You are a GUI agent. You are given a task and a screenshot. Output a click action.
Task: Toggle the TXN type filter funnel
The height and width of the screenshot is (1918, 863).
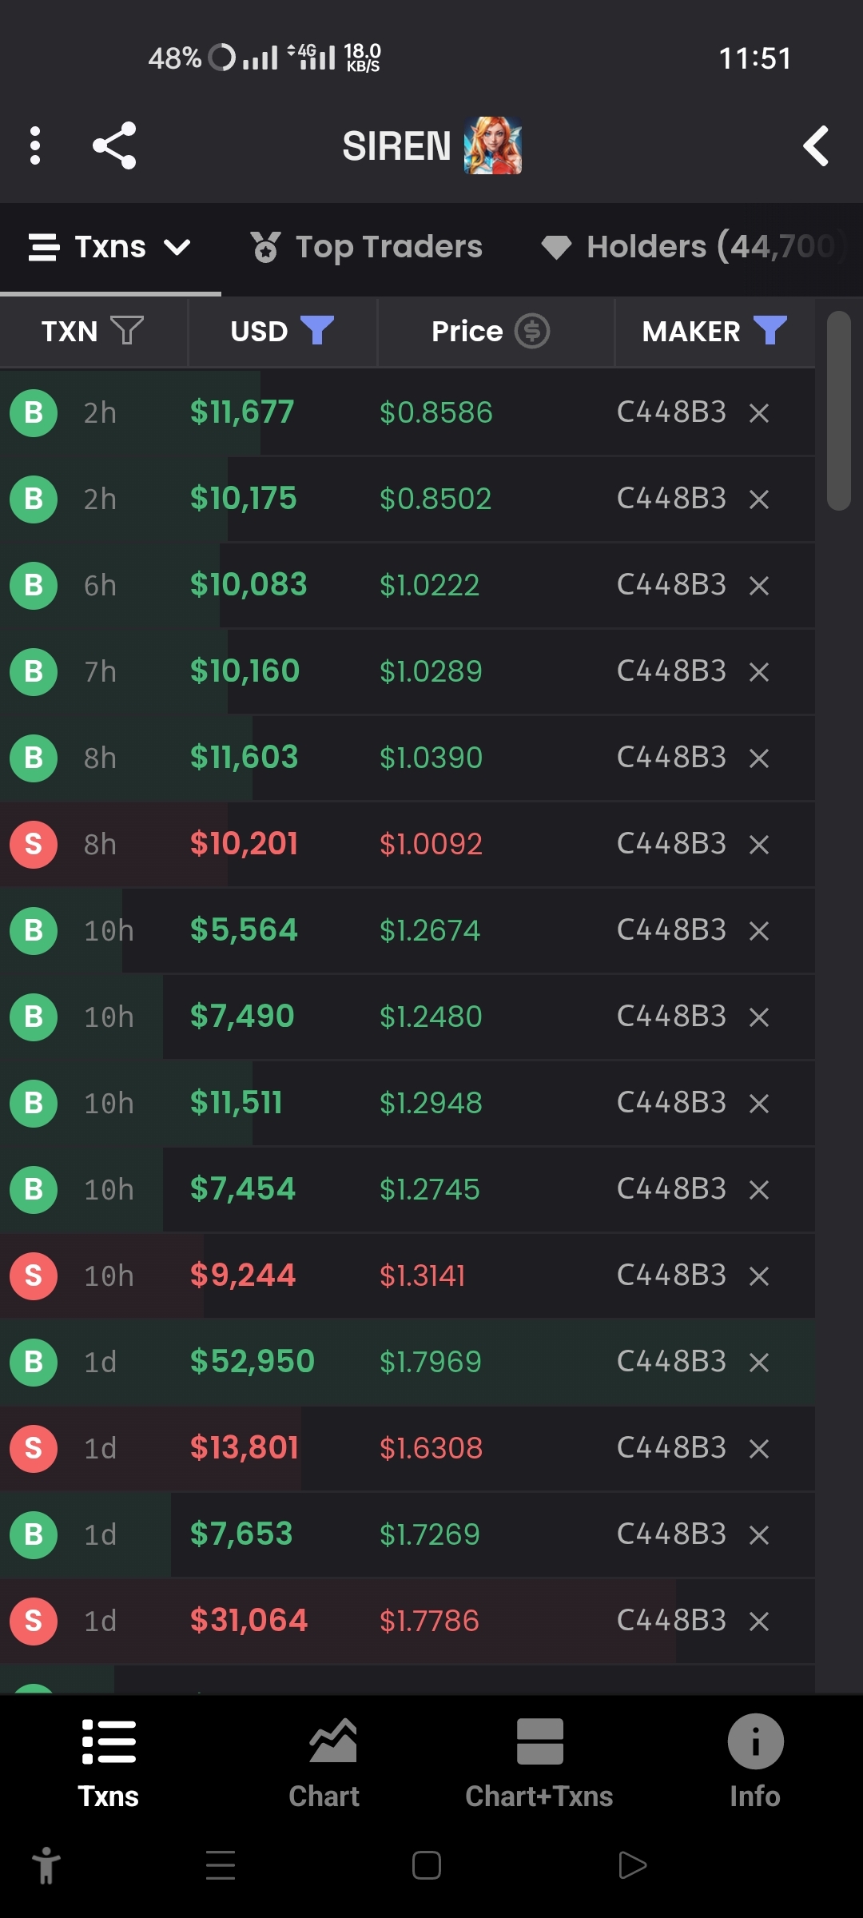point(127,330)
